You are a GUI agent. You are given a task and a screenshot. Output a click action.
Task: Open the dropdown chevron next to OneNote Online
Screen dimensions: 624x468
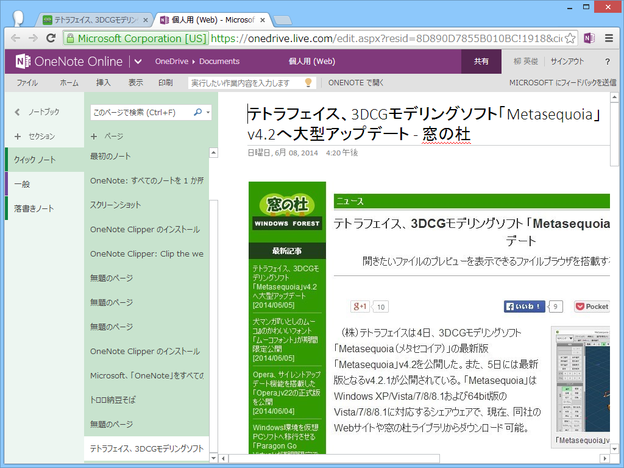tap(139, 61)
